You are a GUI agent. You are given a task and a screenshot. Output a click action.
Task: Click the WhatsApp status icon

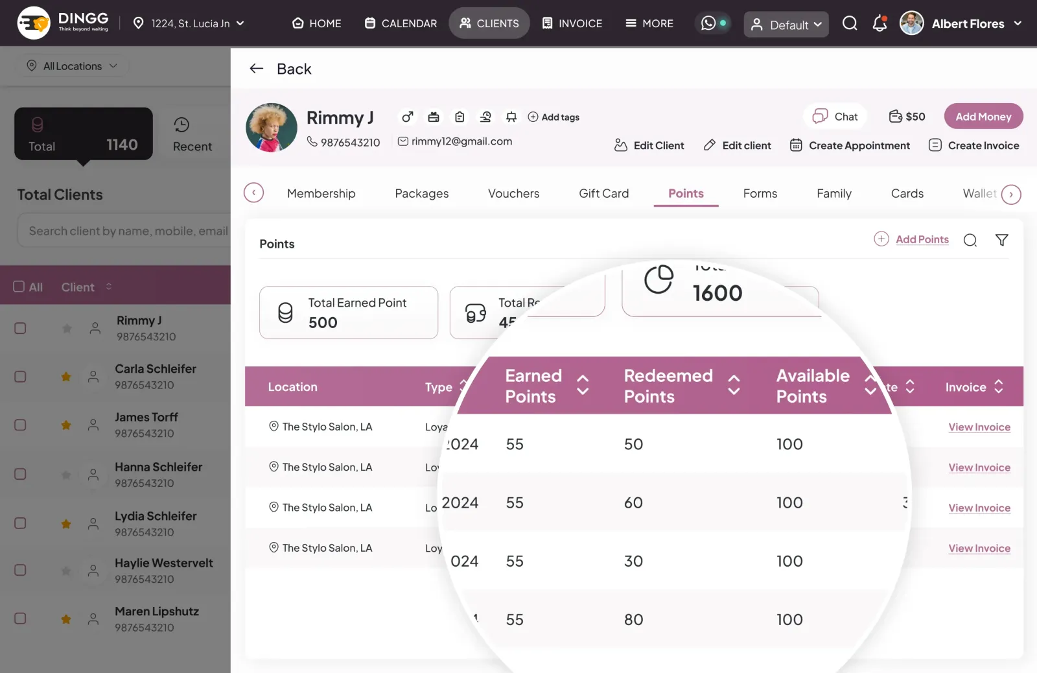[714, 23]
